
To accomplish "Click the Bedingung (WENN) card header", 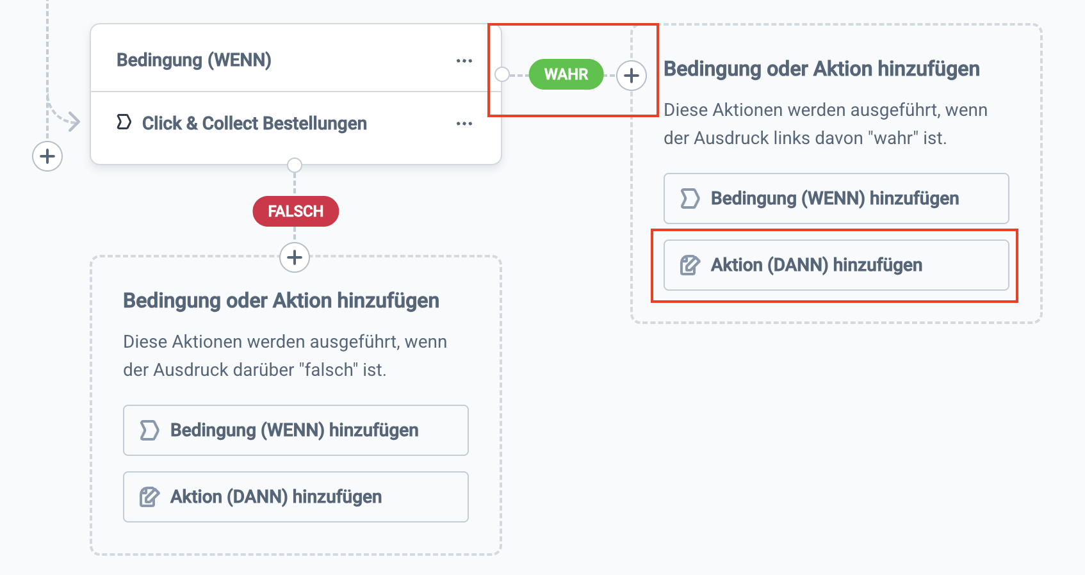I will [194, 60].
